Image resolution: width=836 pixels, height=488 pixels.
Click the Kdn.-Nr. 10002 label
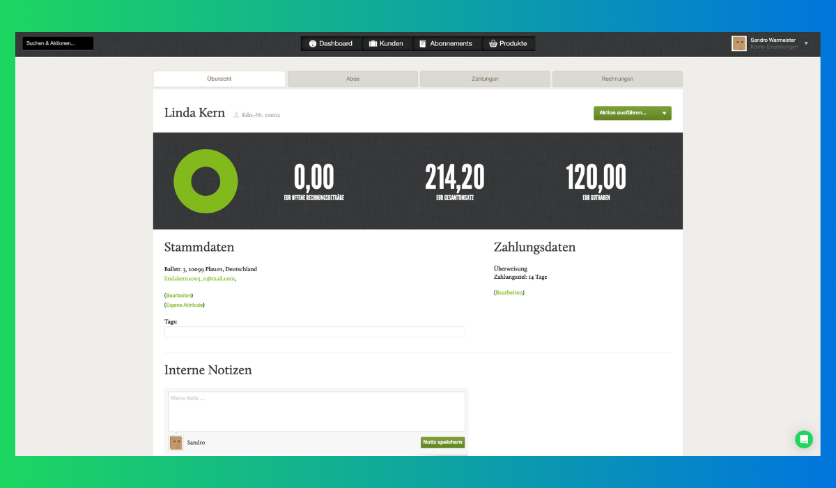(261, 115)
